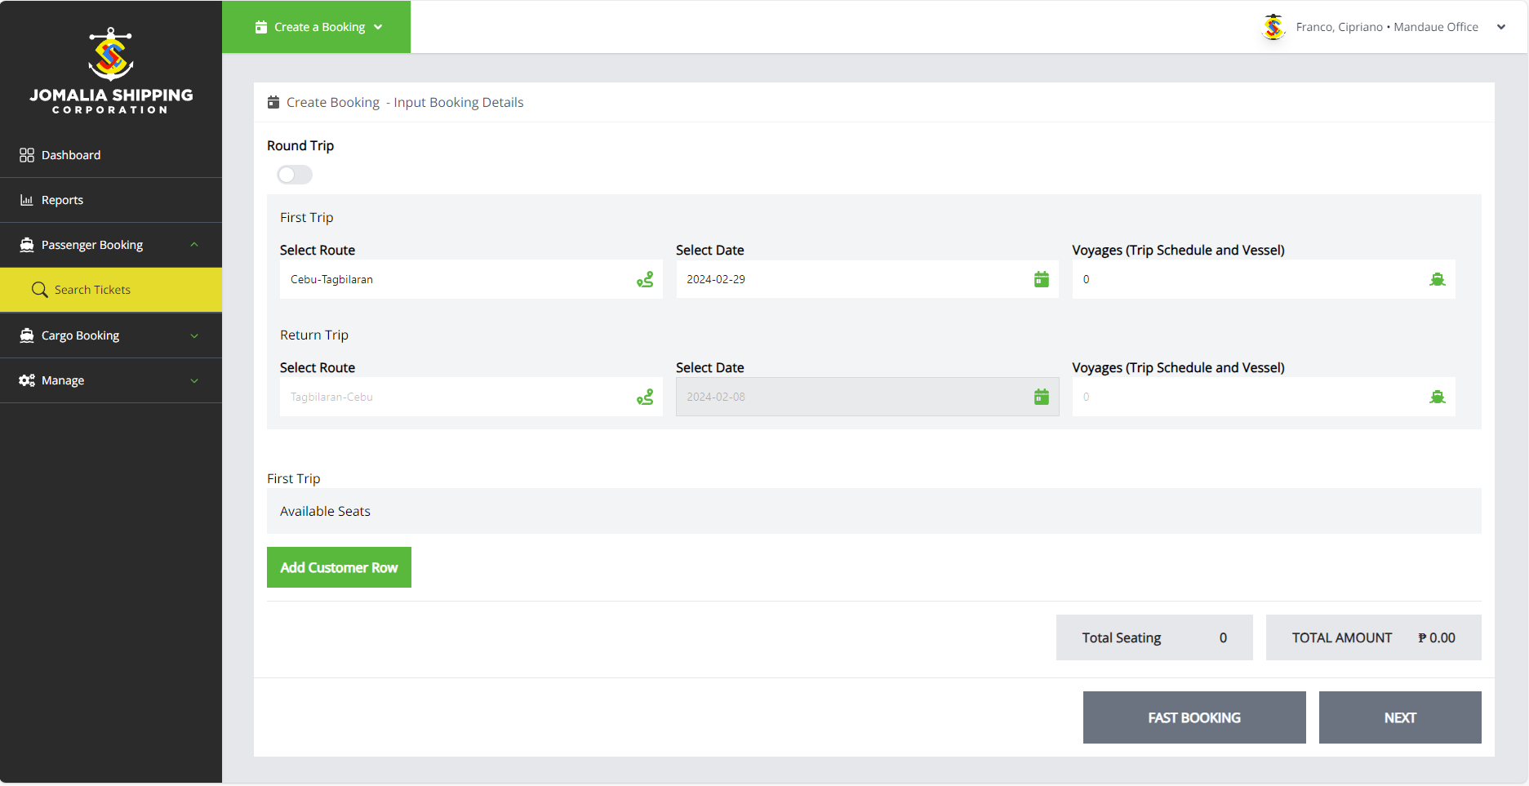Screen dimensions: 1529x786
Task: Open the Reports menu item
Action: pyautogui.click(x=62, y=200)
